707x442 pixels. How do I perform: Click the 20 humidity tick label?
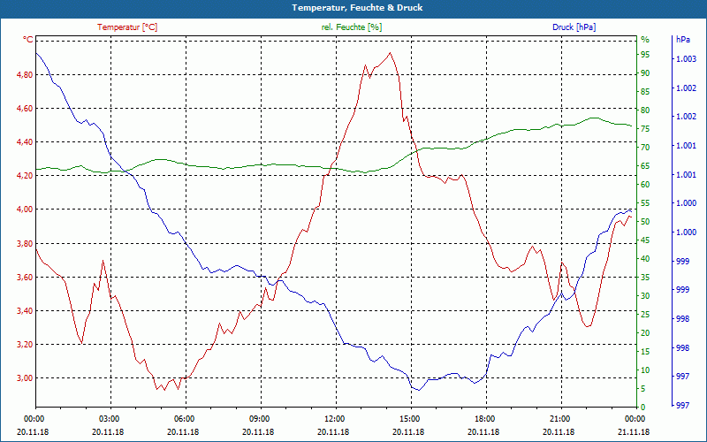(645, 333)
